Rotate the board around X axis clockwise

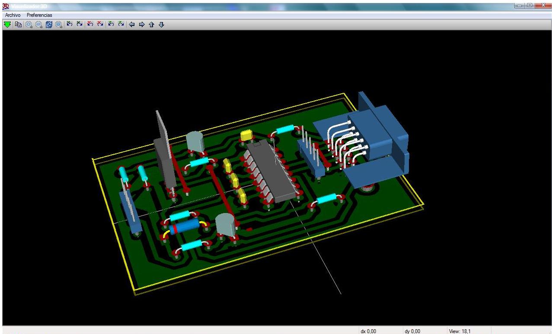(80, 25)
